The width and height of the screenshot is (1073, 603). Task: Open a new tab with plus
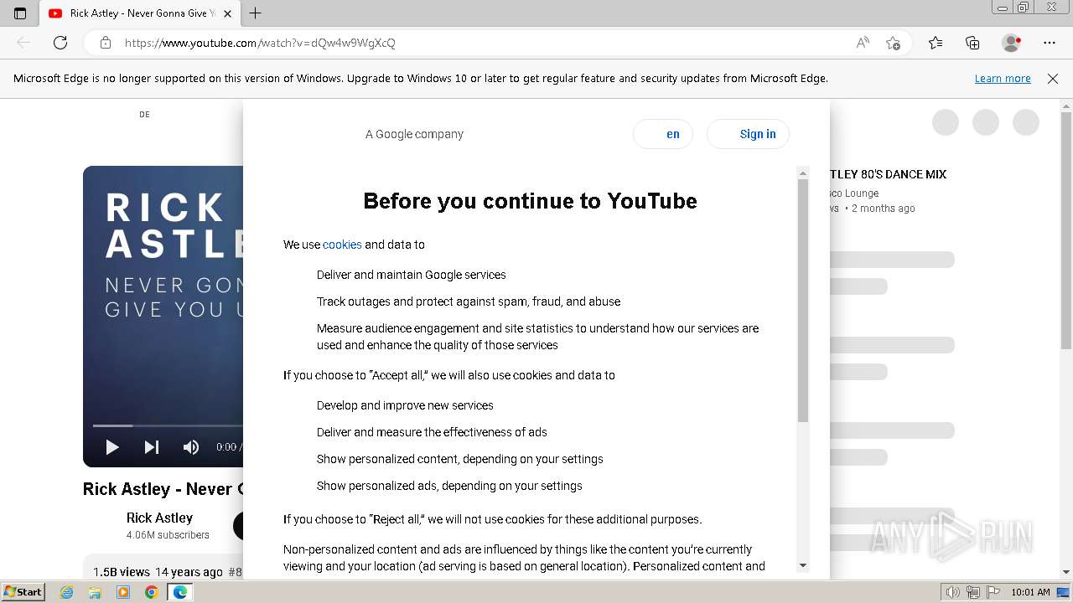pyautogui.click(x=256, y=13)
